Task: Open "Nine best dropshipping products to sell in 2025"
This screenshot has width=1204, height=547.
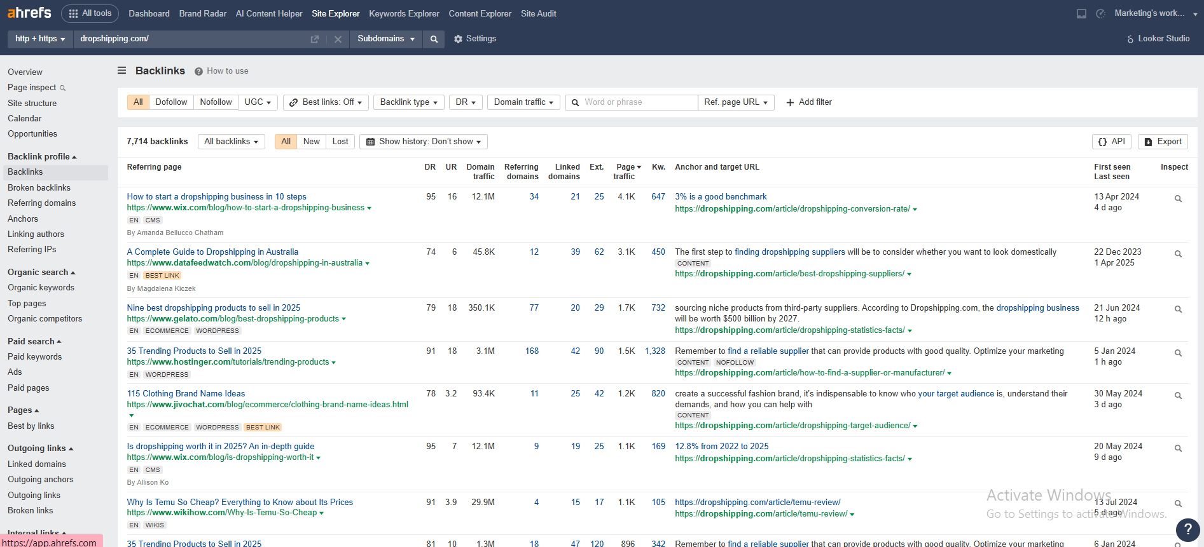Action: (214, 308)
